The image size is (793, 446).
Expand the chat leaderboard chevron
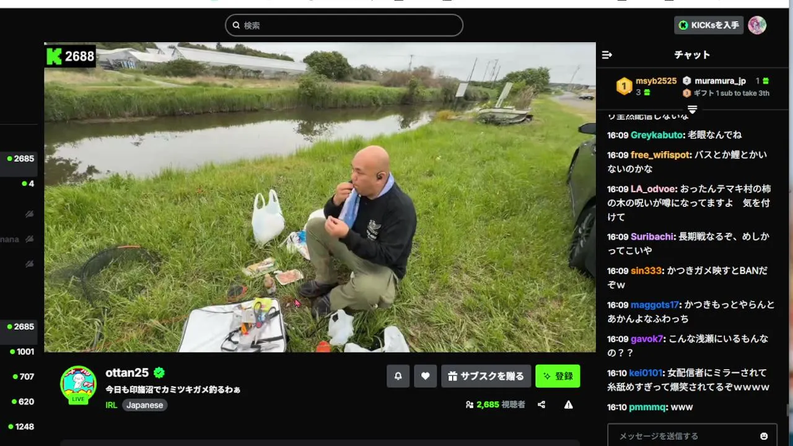(x=692, y=110)
